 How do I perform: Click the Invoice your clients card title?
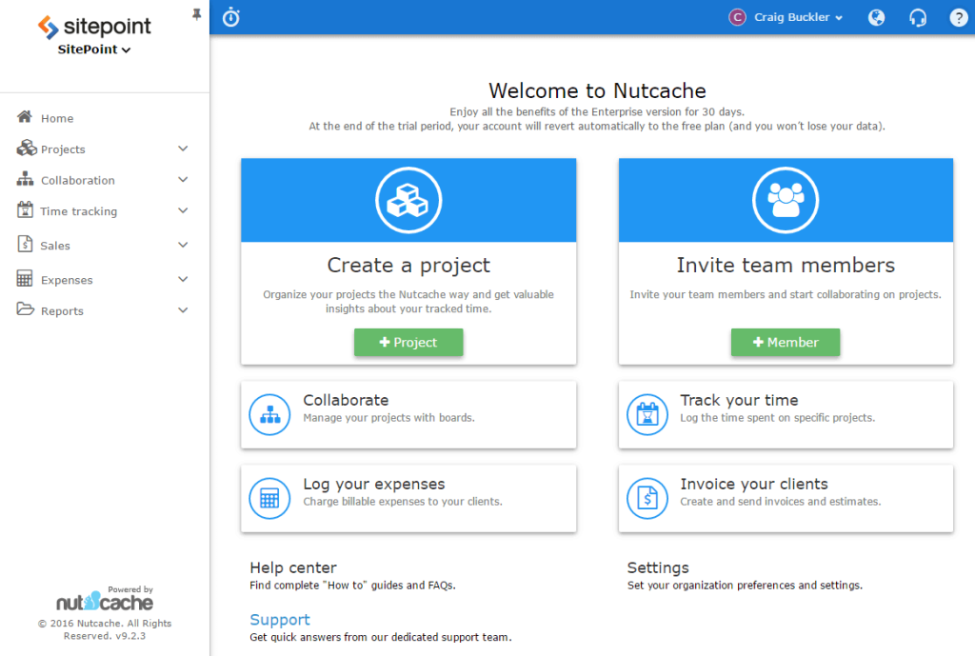click(754, 484)
